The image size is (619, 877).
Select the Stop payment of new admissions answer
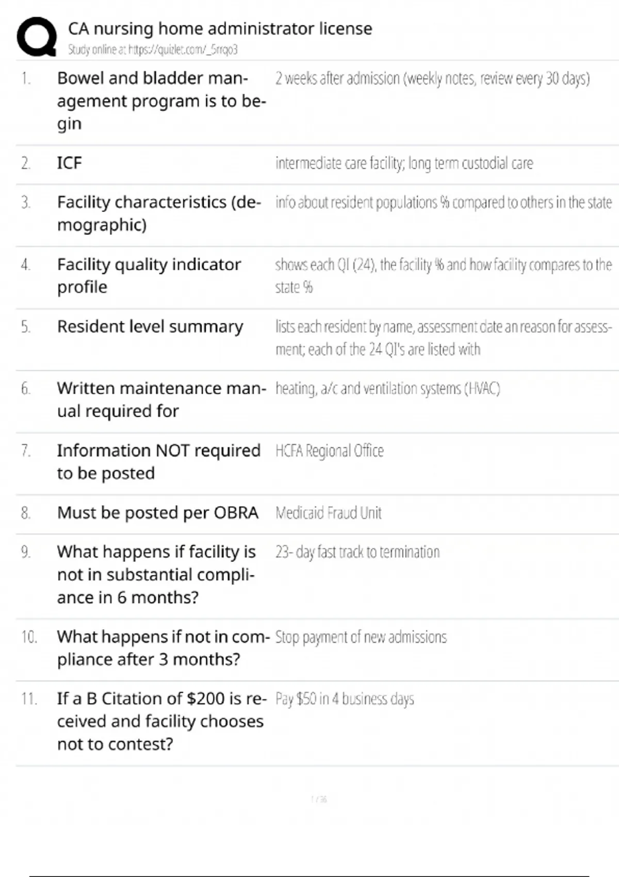point(361,637)
